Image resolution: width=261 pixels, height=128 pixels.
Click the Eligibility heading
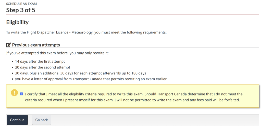(17, 22)
